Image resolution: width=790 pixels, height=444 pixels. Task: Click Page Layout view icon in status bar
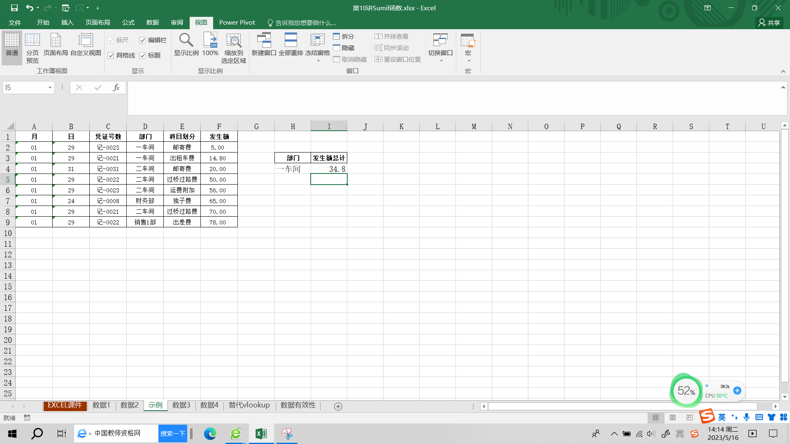(x=673, y=418)
